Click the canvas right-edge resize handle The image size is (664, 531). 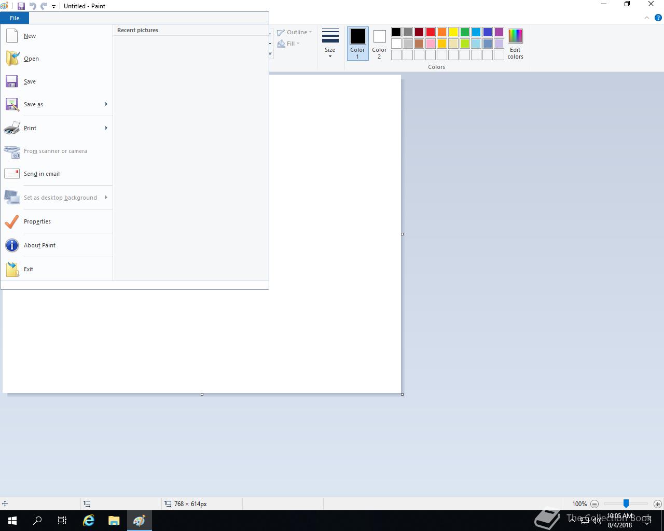pyautogui.click(x=402, y=234)
